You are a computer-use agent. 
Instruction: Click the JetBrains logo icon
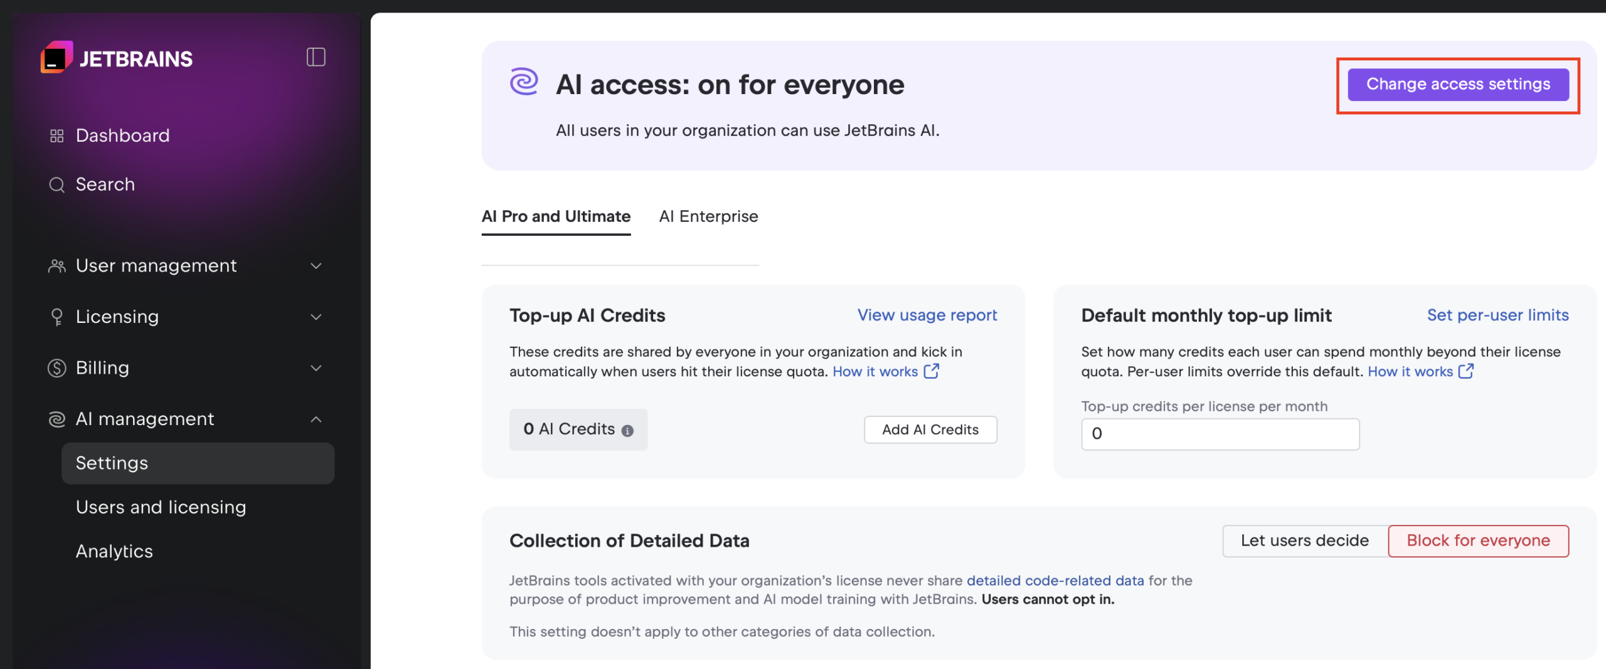coord(56,58)
